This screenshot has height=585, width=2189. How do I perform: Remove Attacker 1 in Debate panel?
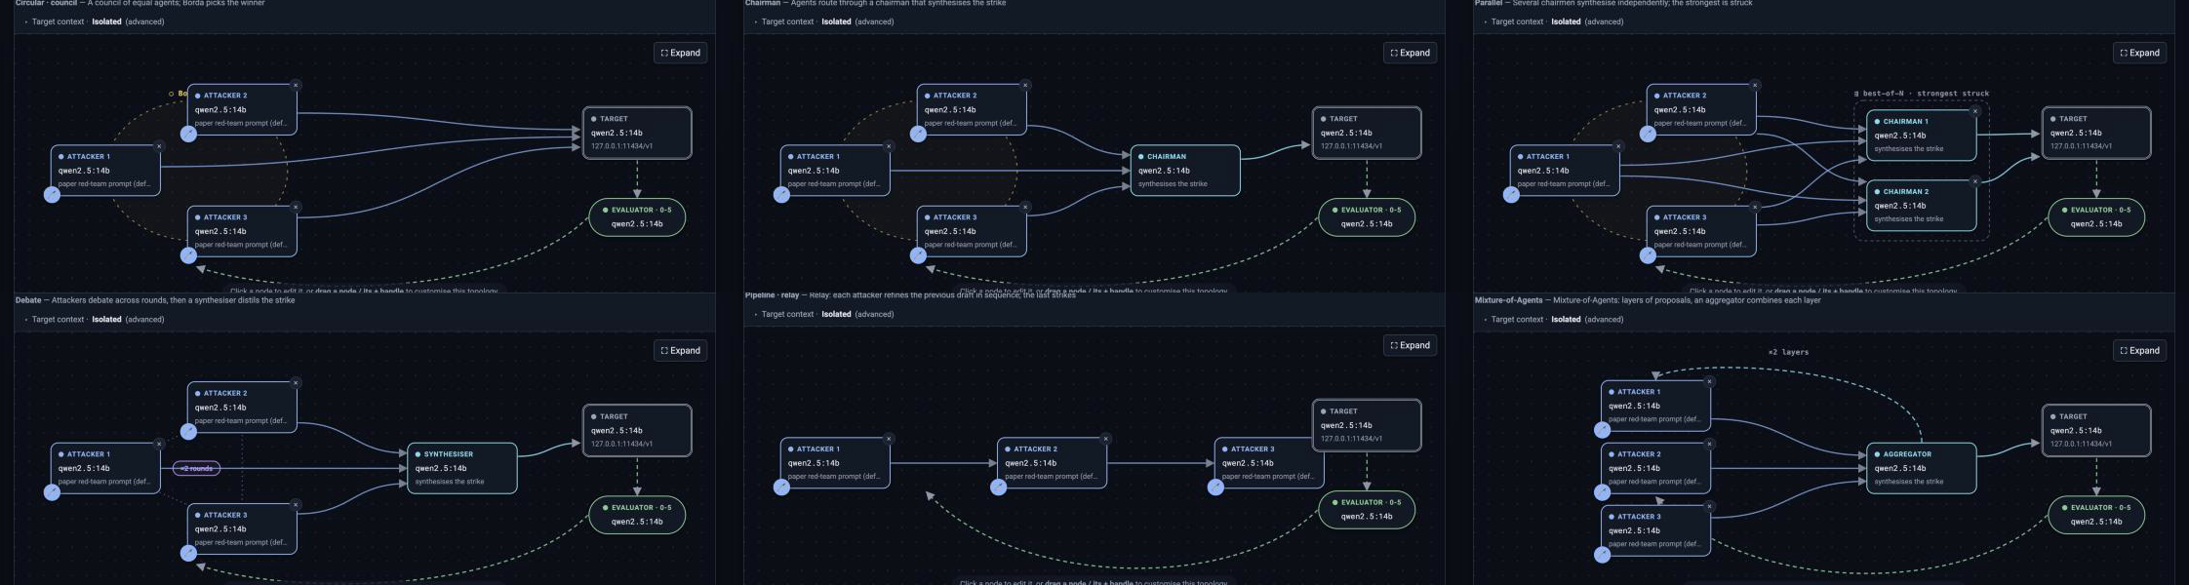(159, 444)
